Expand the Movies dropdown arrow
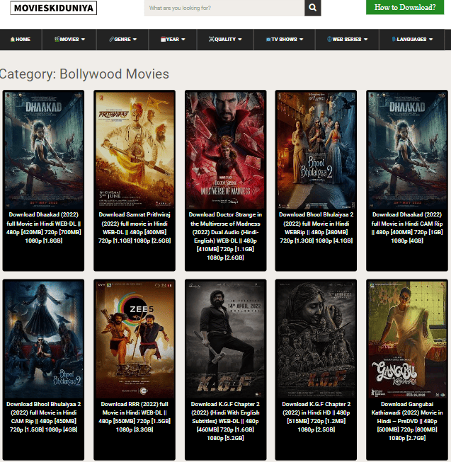This screenshot has width=451, height=462. click(83, 39)
